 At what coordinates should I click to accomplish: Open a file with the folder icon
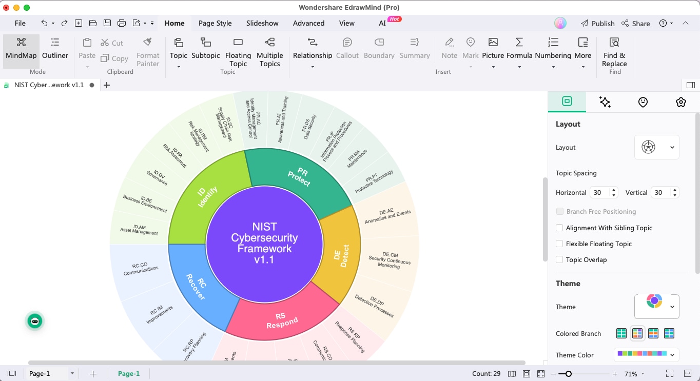[93, 23]
